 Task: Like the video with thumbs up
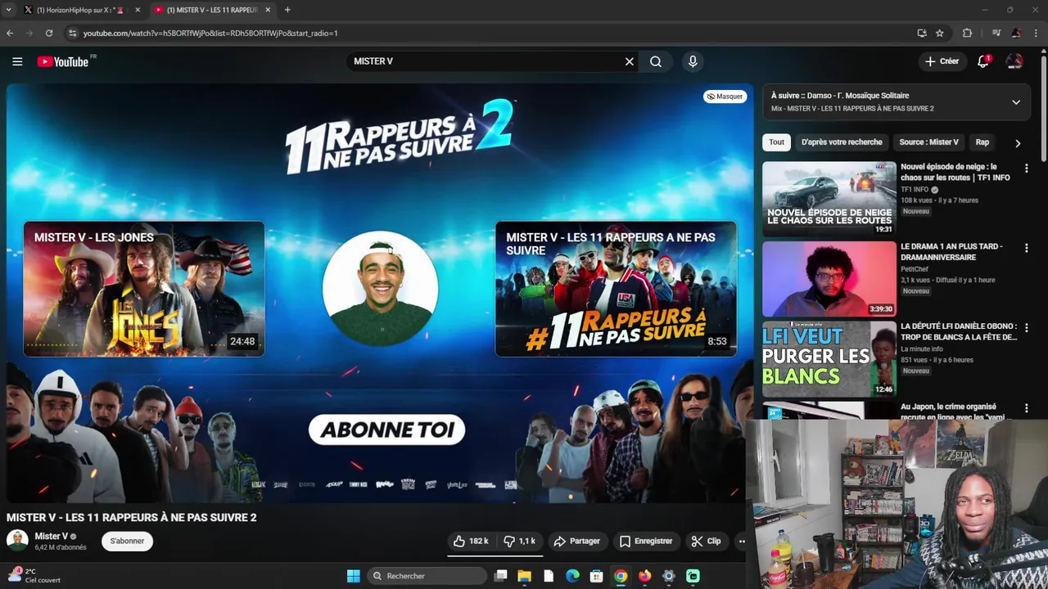tap(471, 541)
